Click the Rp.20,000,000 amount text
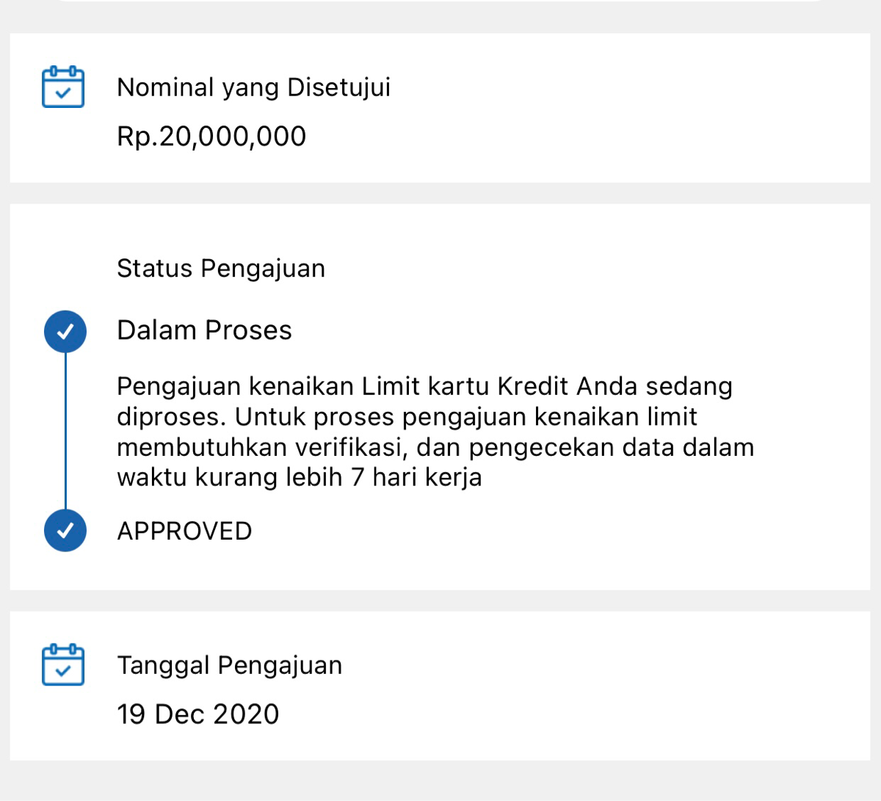Viewport: 881px width, 801px height. 211,135
